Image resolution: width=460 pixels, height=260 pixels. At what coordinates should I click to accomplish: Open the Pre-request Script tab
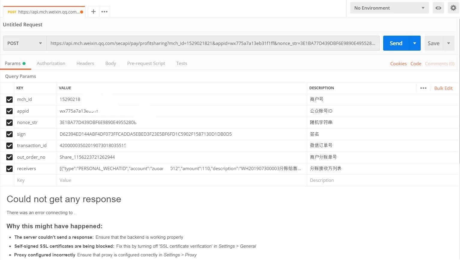pos(146,64)
